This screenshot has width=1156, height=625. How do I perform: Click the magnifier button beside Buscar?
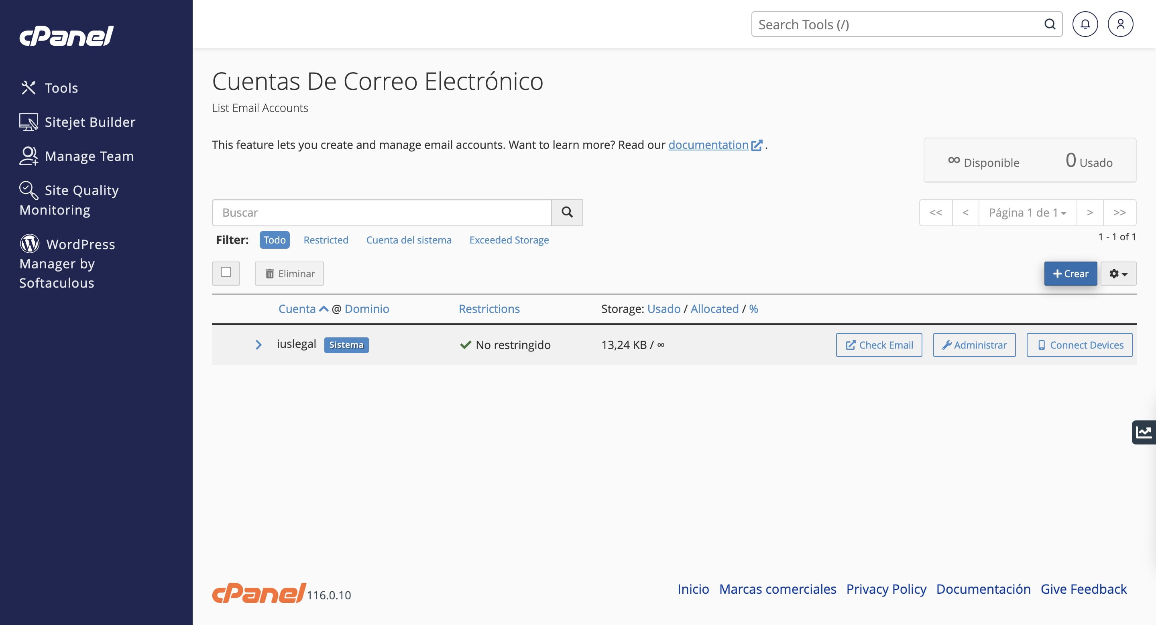567,213
